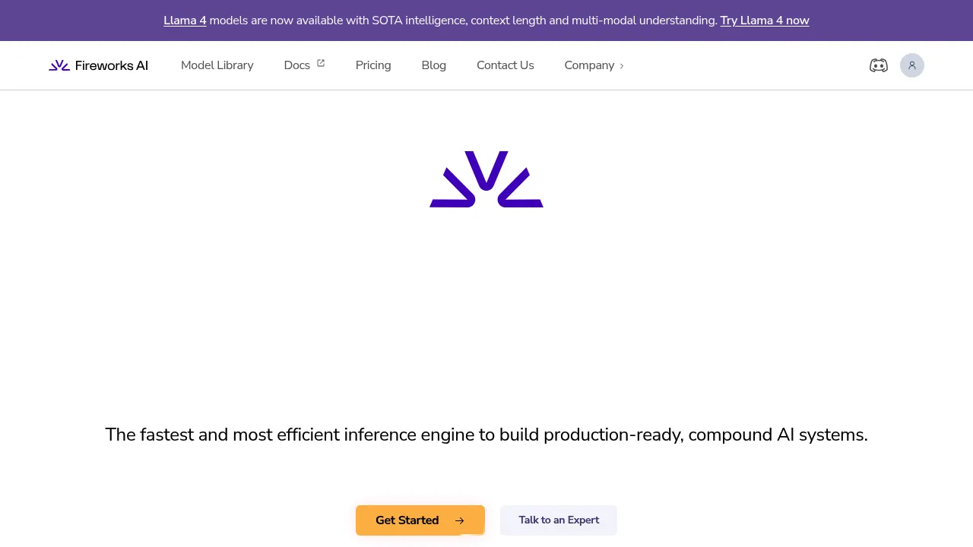The height and width of the screenshot is (547, 973).
Task: Visit the Blog page
Action: (x=434, y=65)
